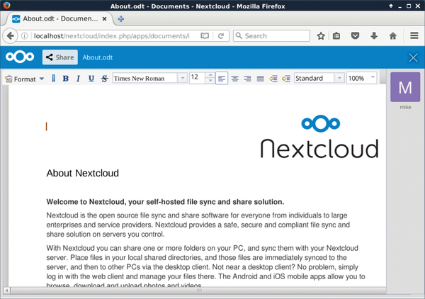This screenshot has height=299, width=425.
Task: Go back with browser back arrow
Action: (x=11, y=36)
